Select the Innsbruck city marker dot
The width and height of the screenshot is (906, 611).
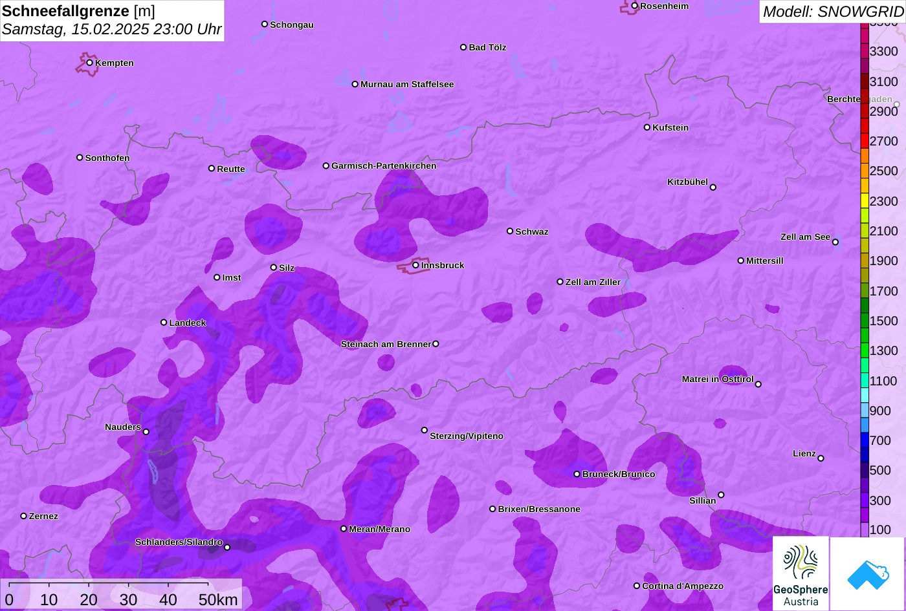pyautogui.click(x=415, y=265)
